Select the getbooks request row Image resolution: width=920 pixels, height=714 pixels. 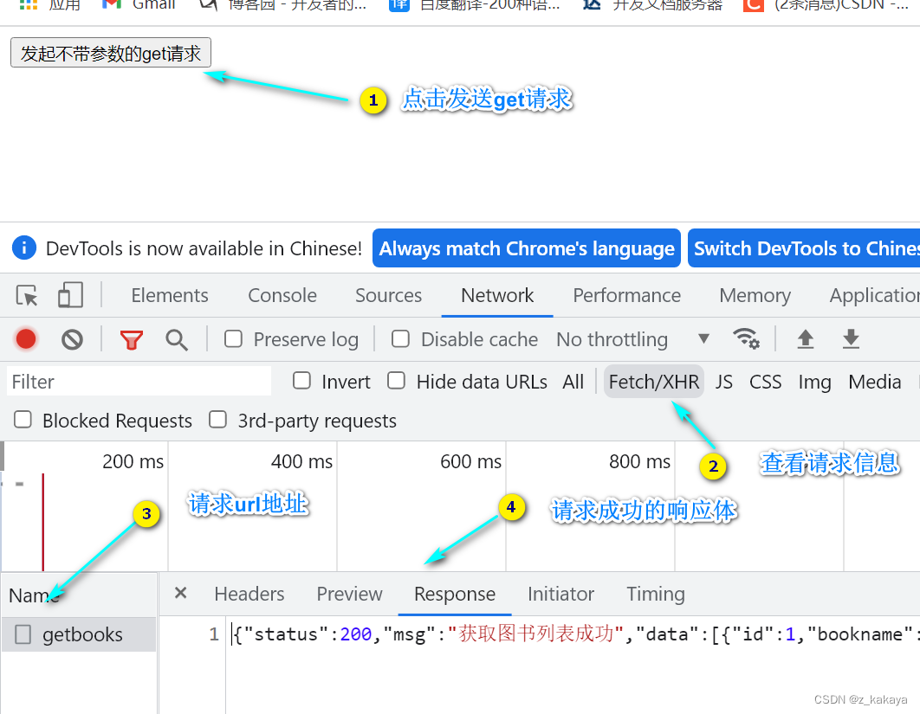[x=79, y=634]
